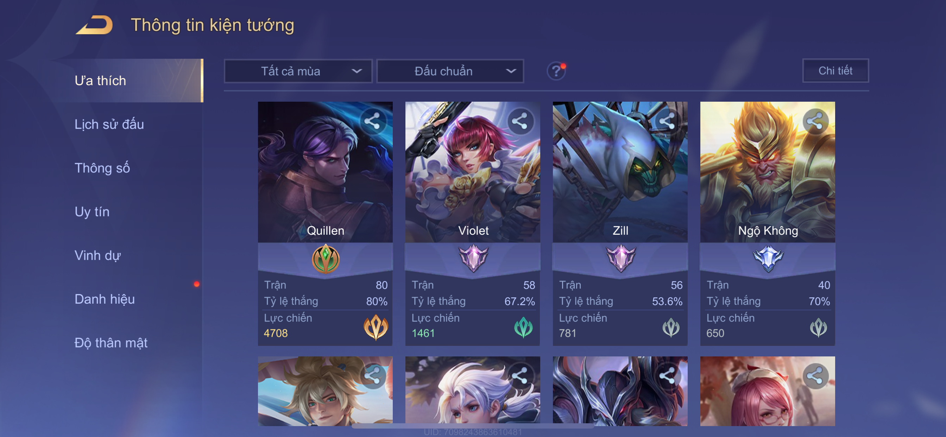Select the Zill hero portrait
The width and height of the screenshot is (946, 437).
pos(620,172)
